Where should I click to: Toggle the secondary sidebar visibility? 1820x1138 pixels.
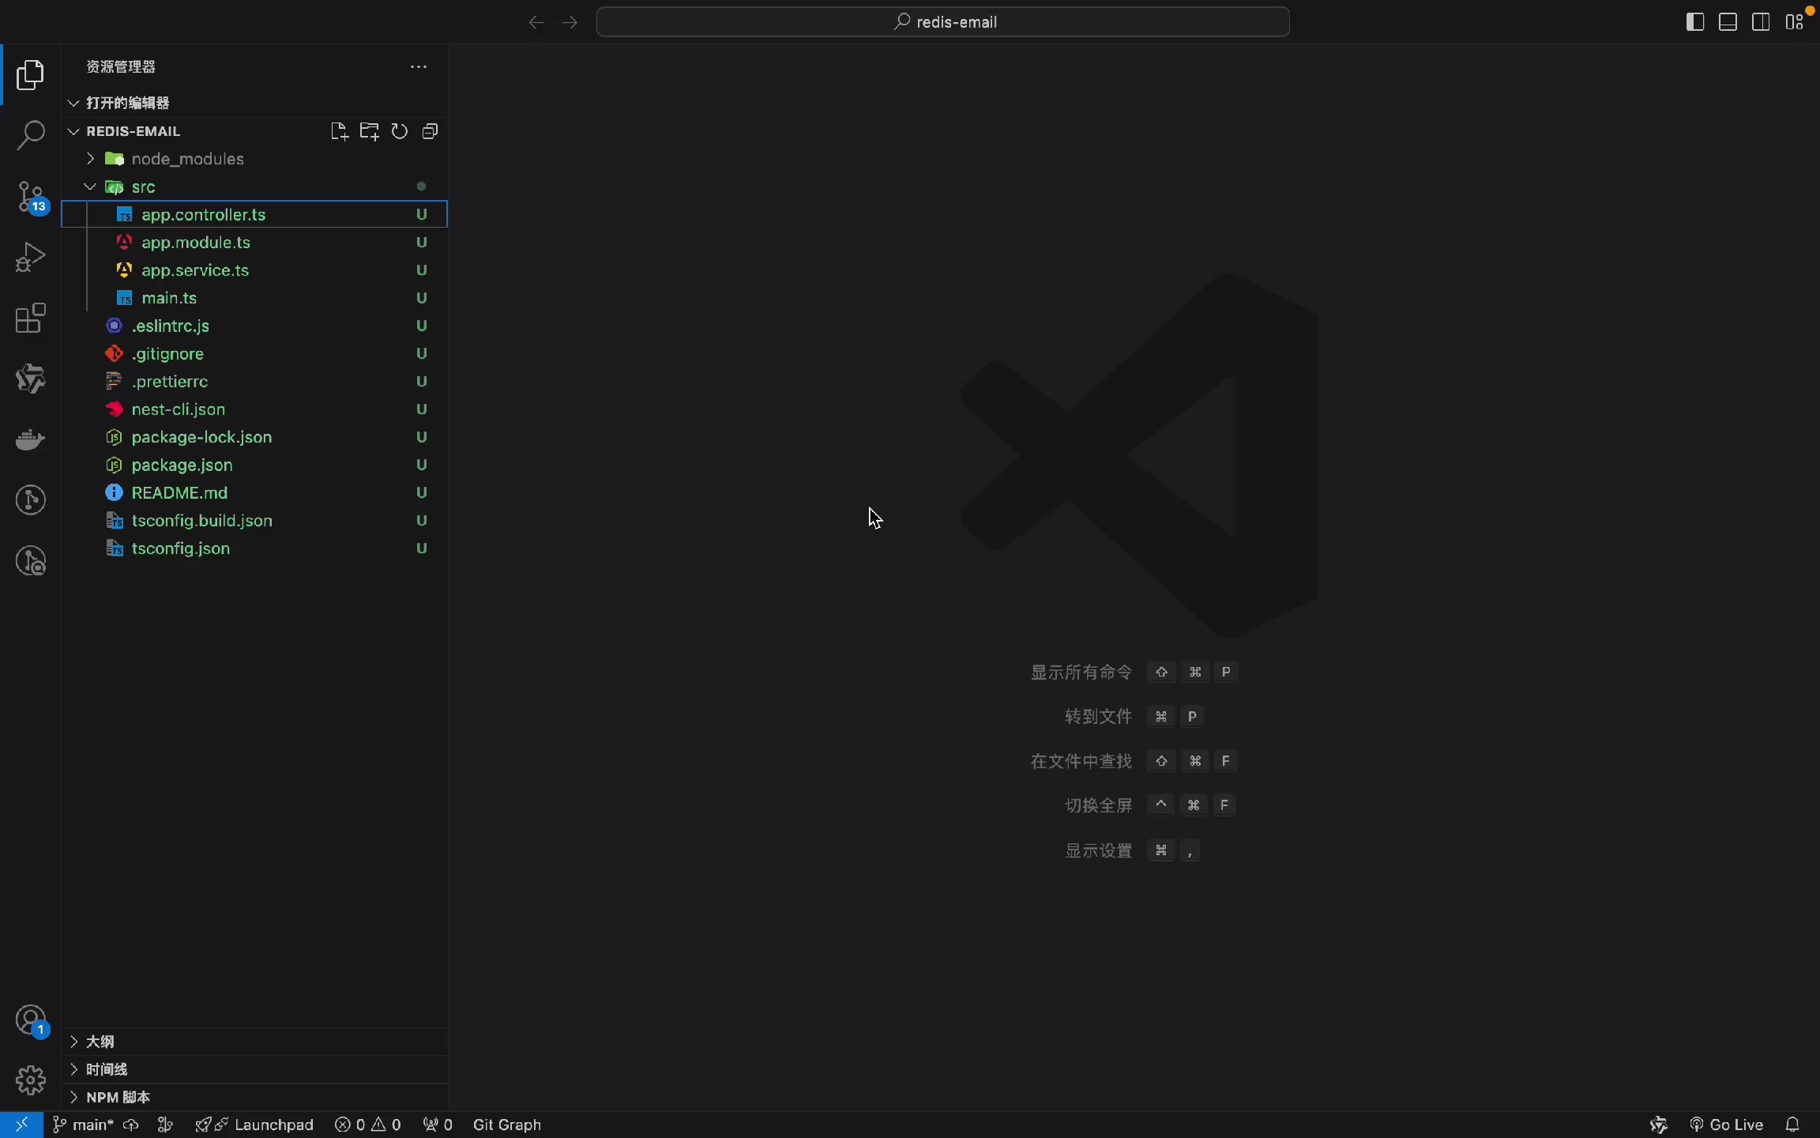click(1760, 21)
